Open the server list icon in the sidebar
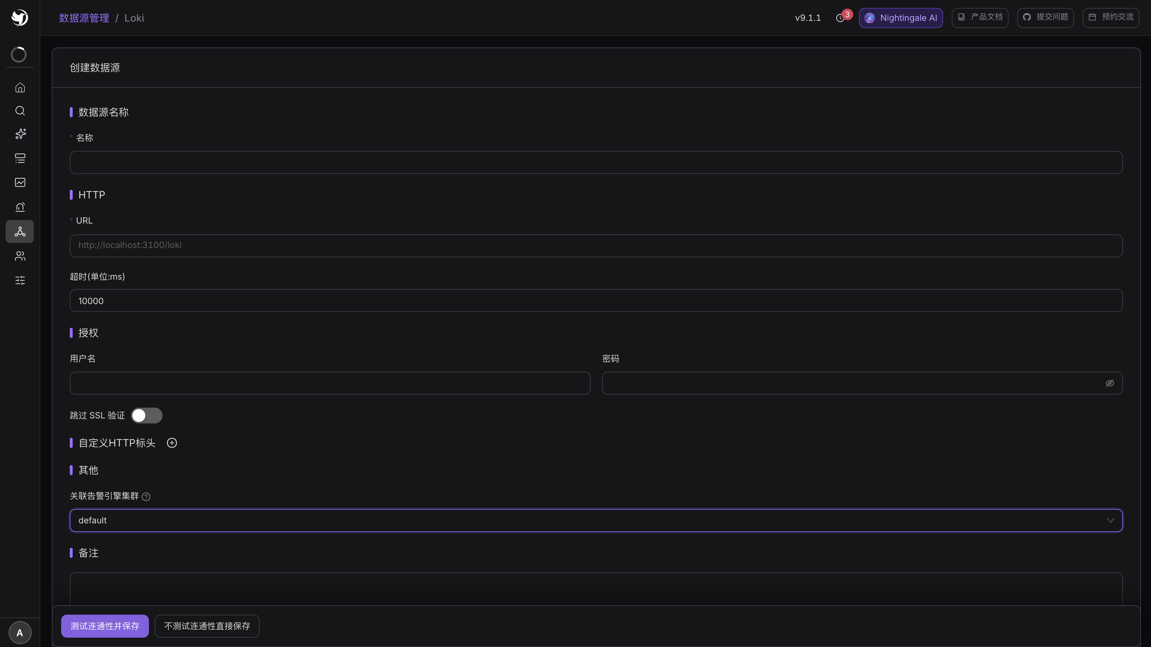The width and height of the screenshot is (1151, 647). [x=20, y=158]
